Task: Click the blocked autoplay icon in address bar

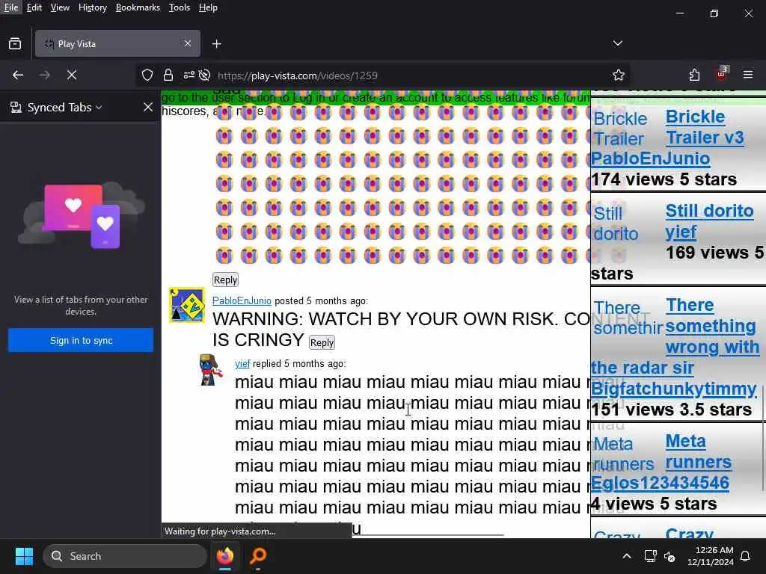Action: 205,75
